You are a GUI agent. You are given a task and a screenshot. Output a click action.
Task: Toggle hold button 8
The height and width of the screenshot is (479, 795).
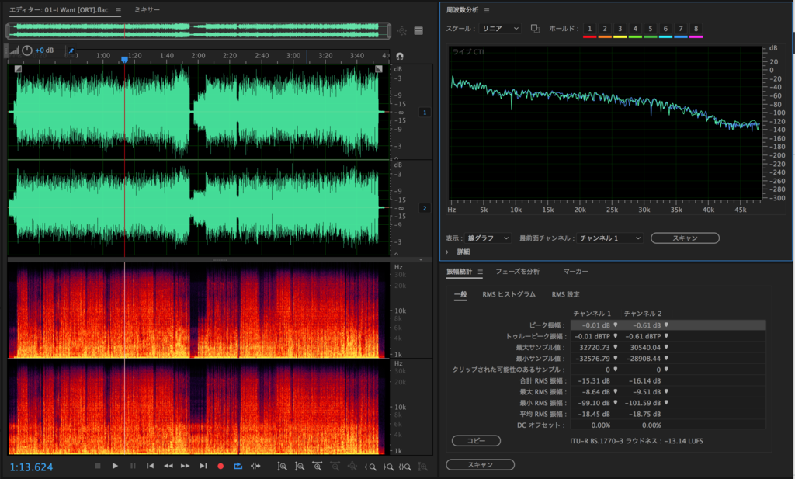(696, 29)
